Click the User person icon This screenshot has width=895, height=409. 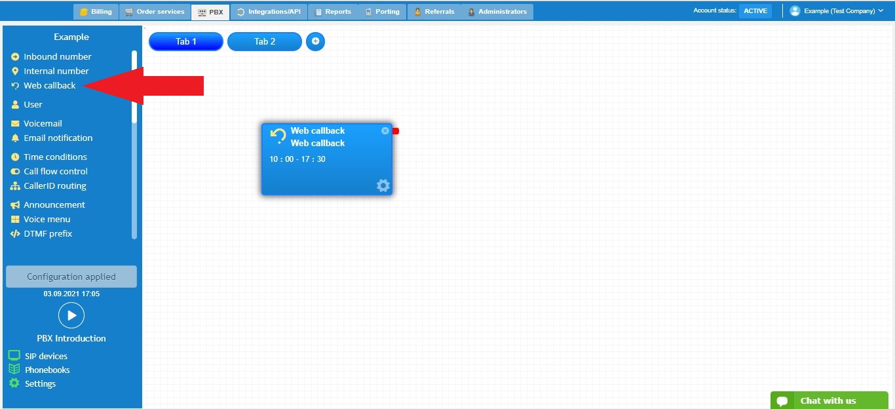pyautogui.click(x=16, y=104)
